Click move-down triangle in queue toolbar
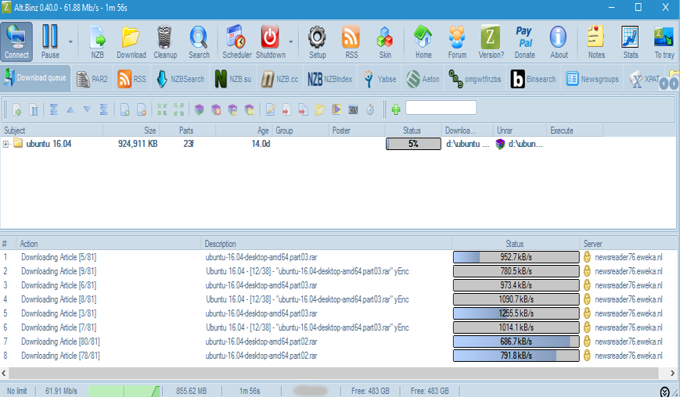 pos(87,109)
